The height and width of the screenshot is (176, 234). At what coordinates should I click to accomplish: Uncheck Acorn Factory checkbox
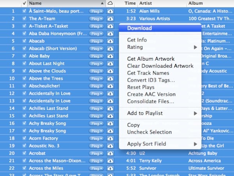click(24, 138)
